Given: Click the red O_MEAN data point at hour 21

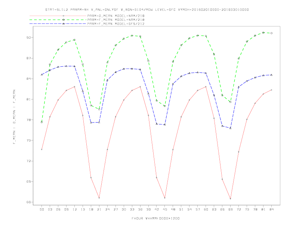Looking at the screenshot, I should 99,198.
